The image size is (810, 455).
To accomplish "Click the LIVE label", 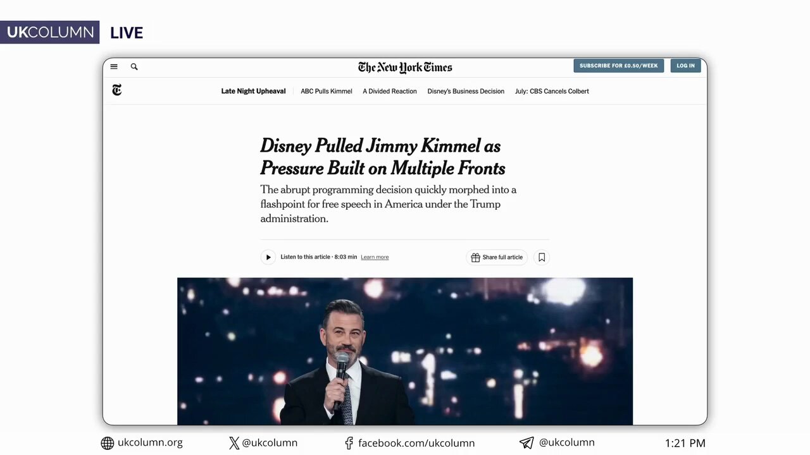I will [127, 33].
